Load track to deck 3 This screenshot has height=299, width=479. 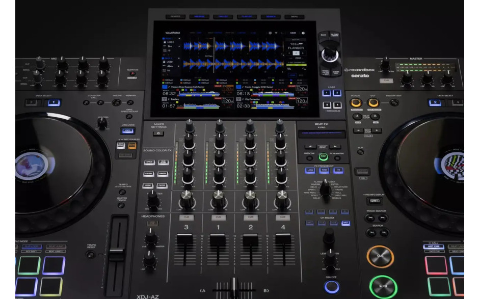[x=327, y=105]
